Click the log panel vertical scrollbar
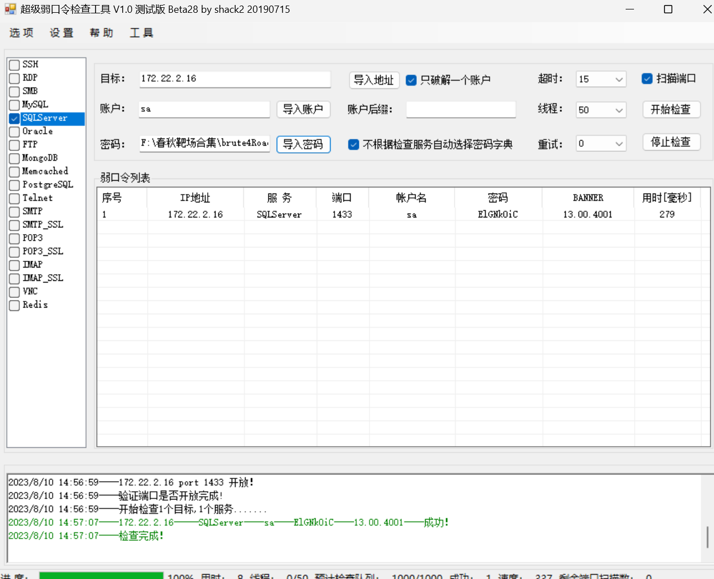 tap(707, 537)
